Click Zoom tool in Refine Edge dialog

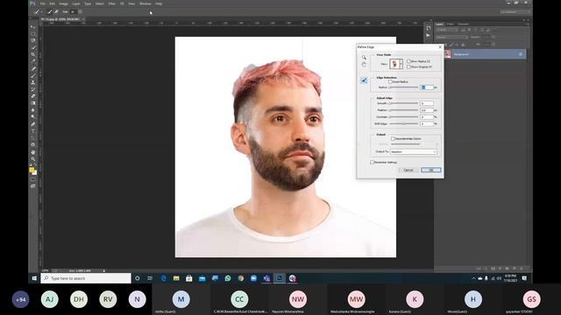pos(364,58)
